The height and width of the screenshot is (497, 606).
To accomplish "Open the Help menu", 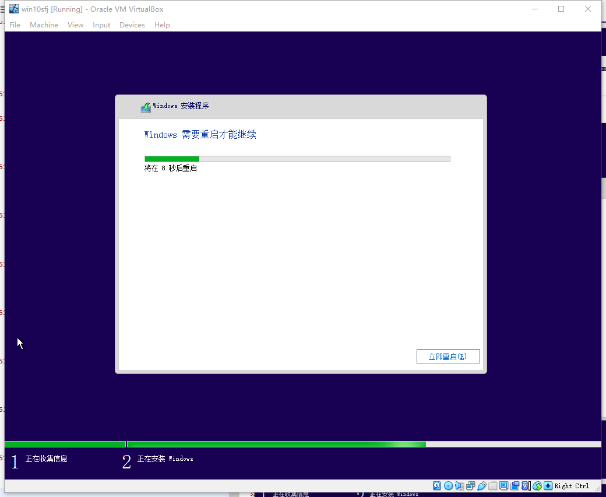I will point(162,24).
